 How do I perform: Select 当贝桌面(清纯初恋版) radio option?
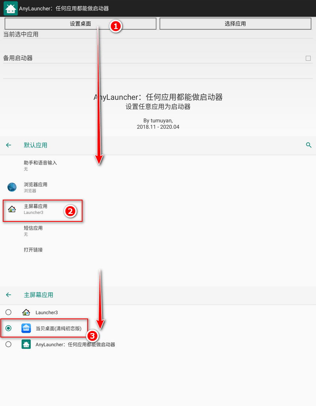pyautogui.click(x=8, y=328)
